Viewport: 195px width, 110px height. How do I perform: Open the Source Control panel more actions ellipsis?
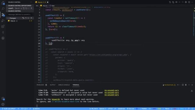(x=31, y=2)
